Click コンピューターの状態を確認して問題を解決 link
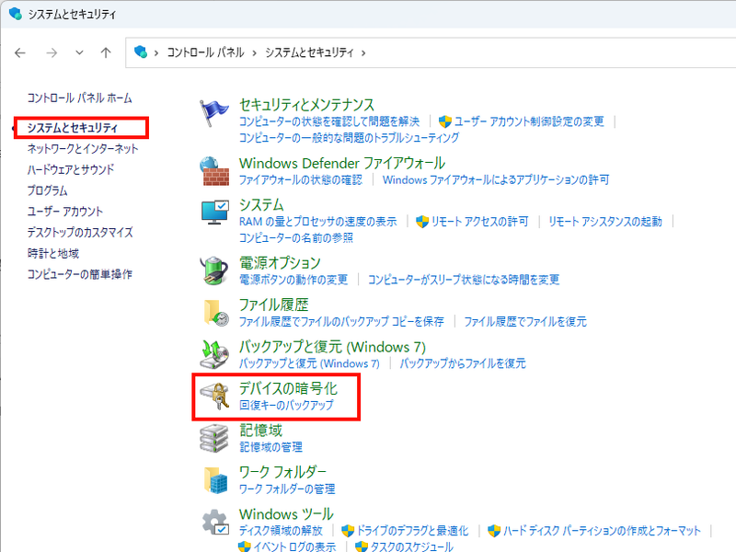 tap(329, 121)
